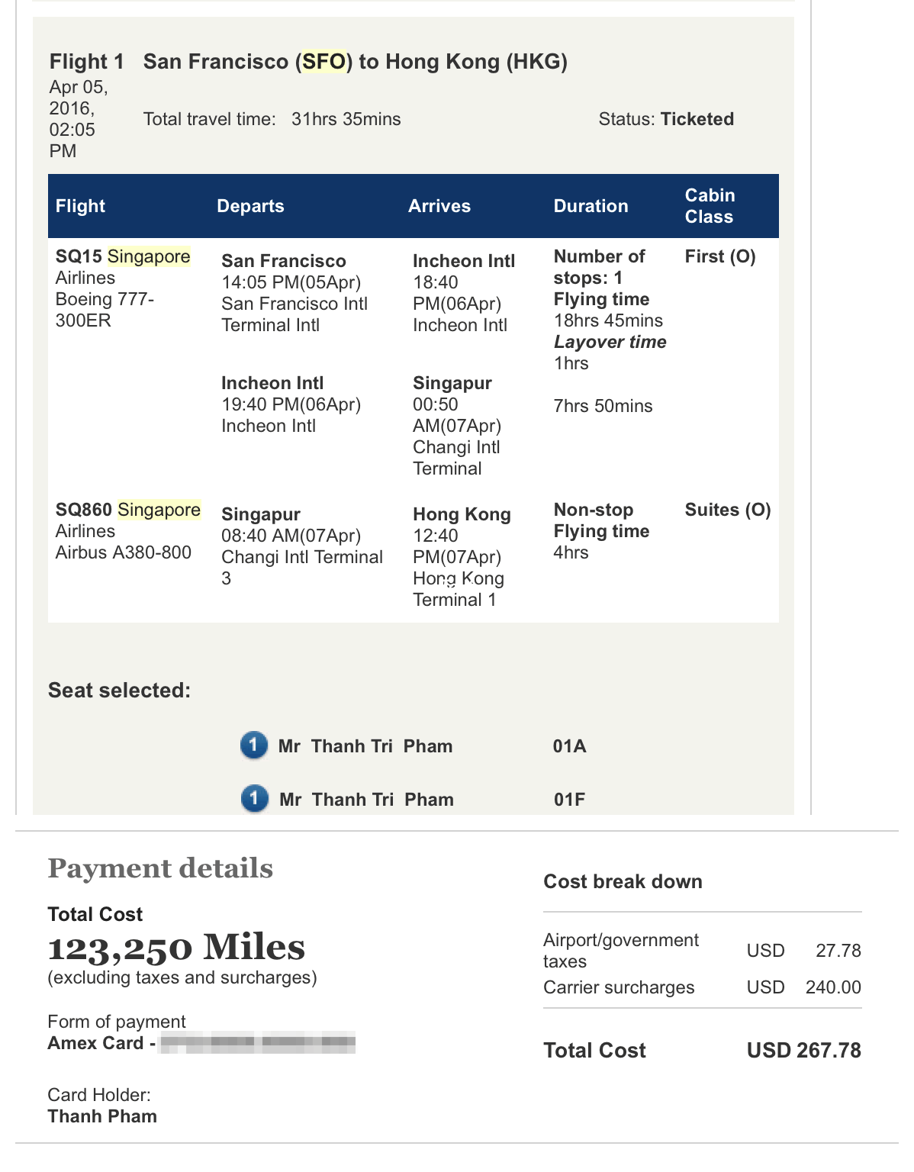The height and width of the screenshot is (1172, 914).
Task: Click the 123,250 Miles total
Action: point(176,948)
